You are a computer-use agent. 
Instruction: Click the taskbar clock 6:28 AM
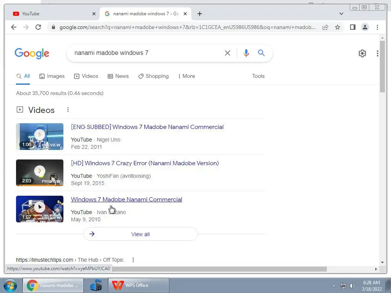tap(372, 286)
